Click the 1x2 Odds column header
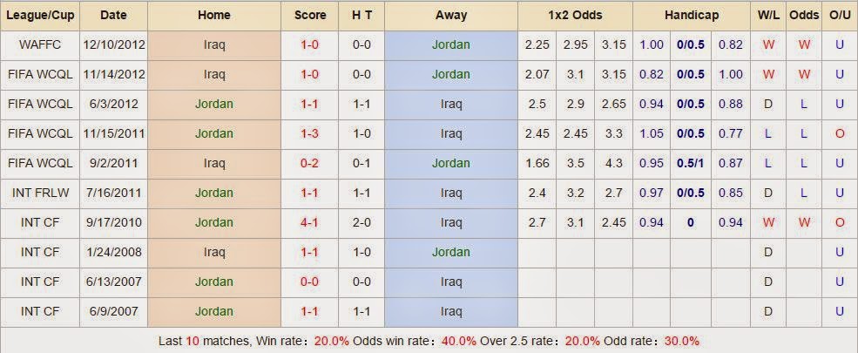Image resolution: width=858 pixels, height=353 pixels. 575,16
